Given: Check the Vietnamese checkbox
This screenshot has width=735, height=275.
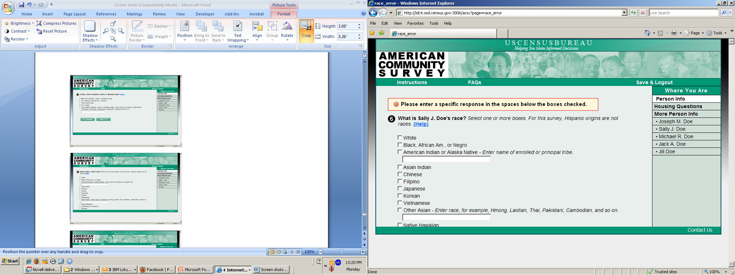Looking at the screenshot, I should (400, 203).
